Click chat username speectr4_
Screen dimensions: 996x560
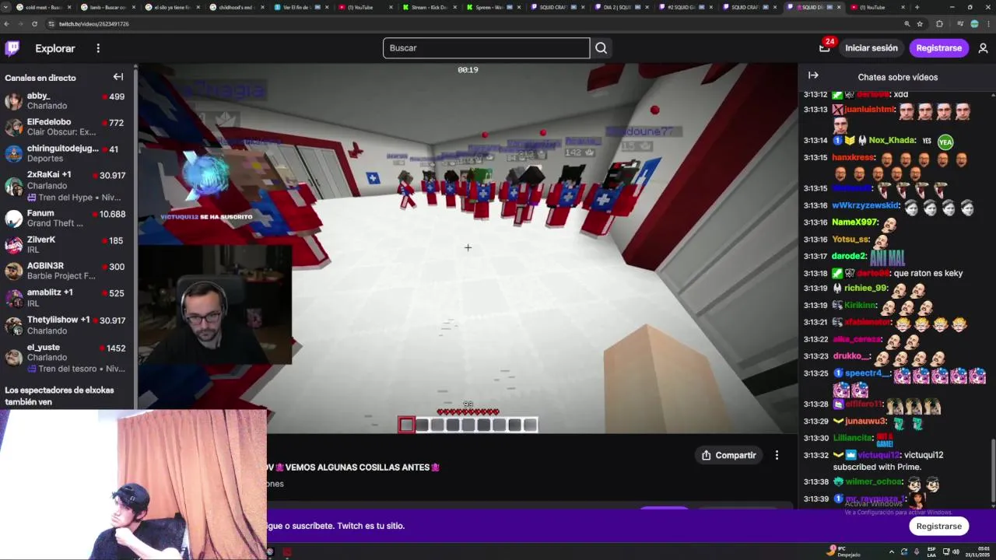pos(868,373)
